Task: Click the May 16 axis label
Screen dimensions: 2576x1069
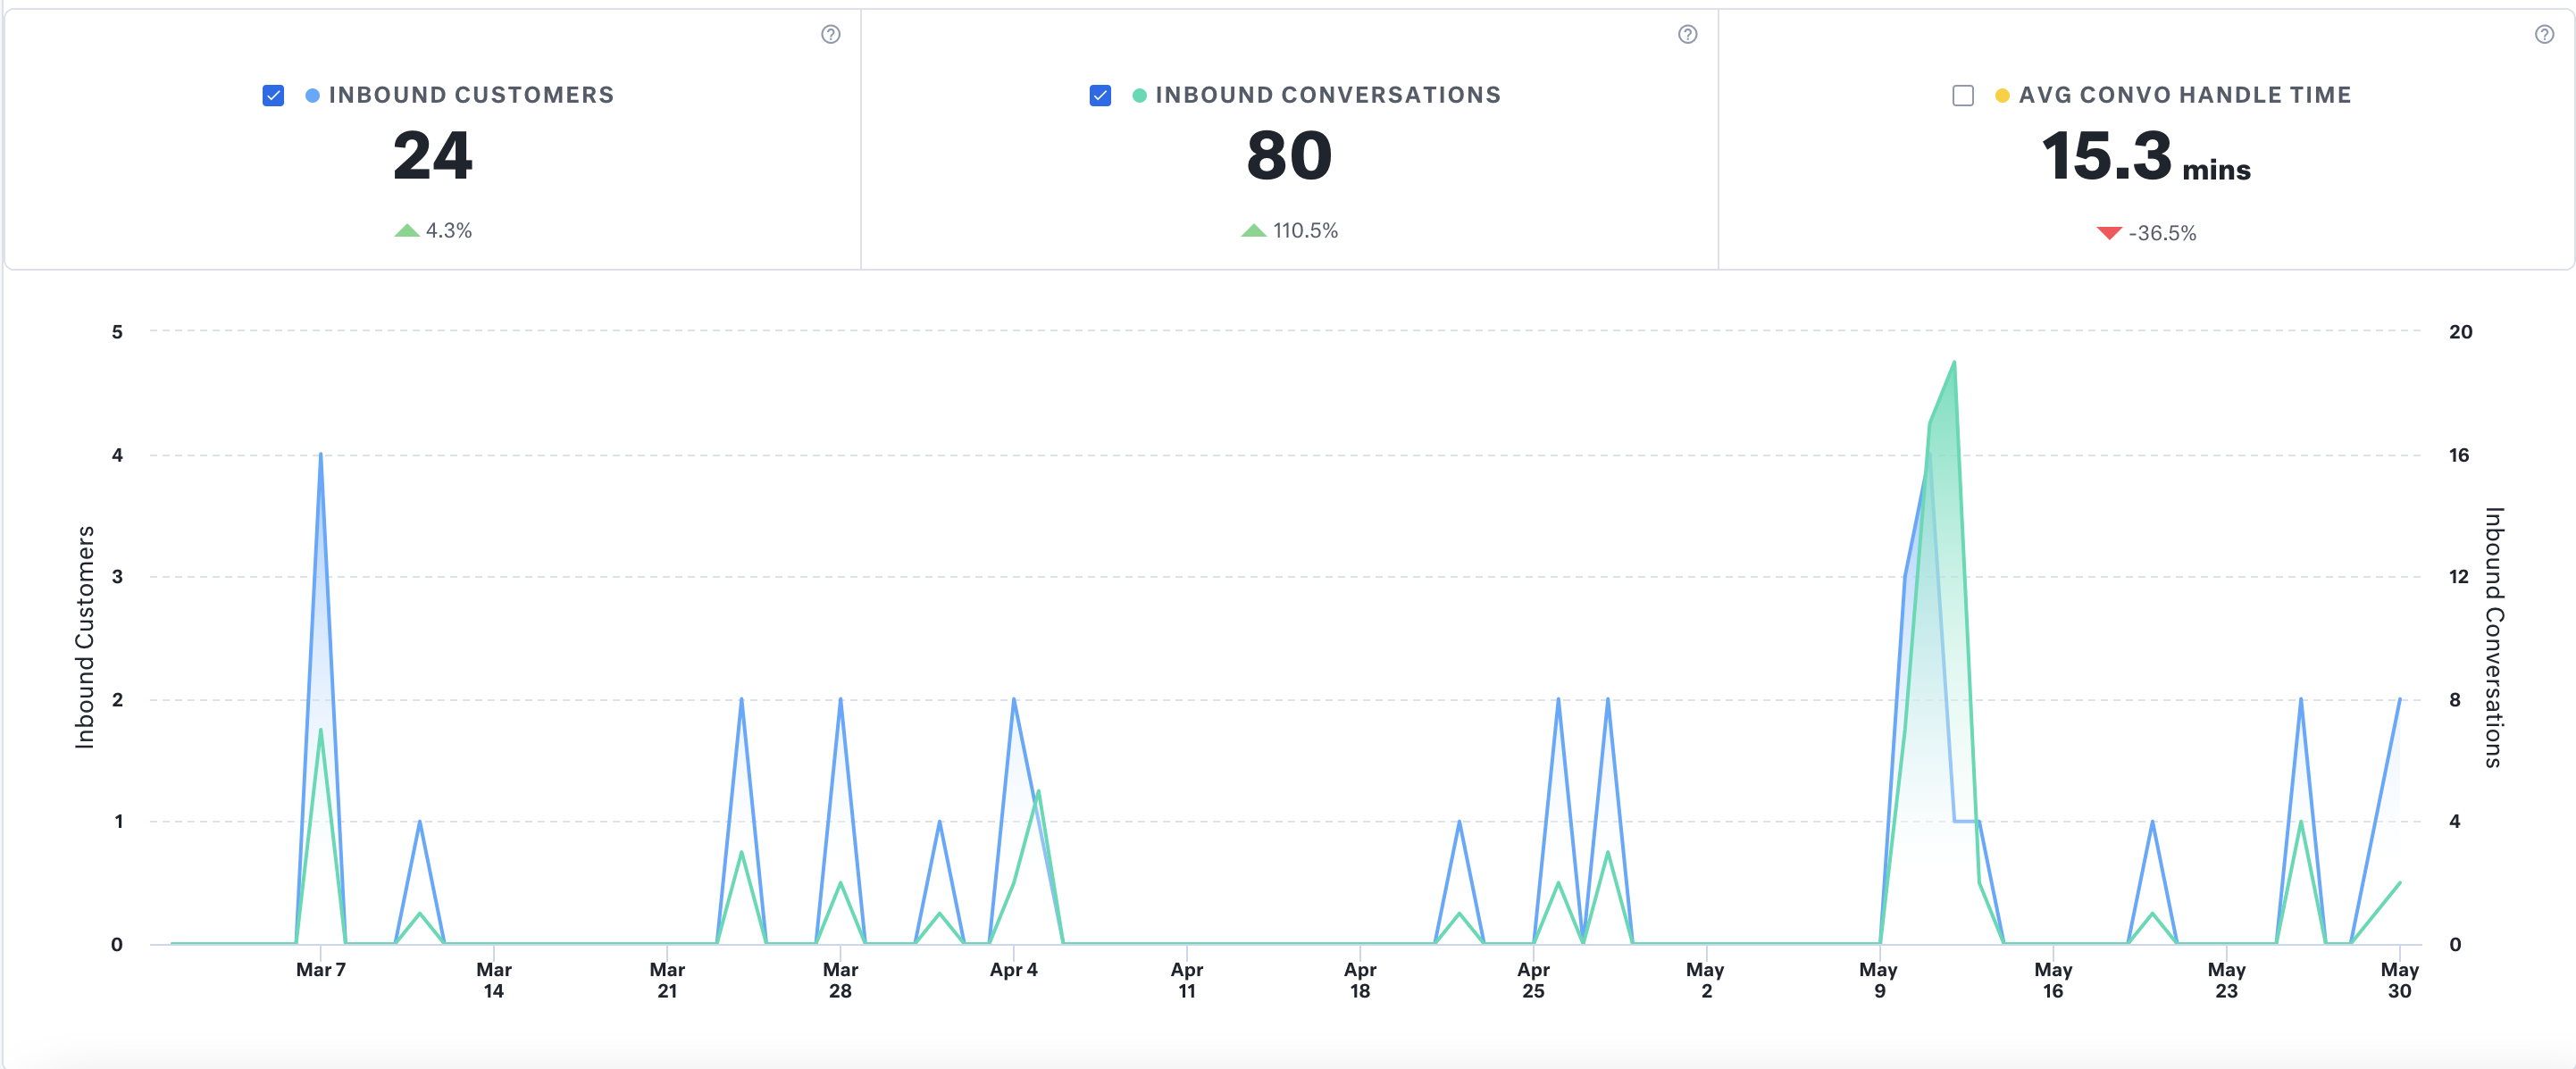Action: pos(2053,980)
